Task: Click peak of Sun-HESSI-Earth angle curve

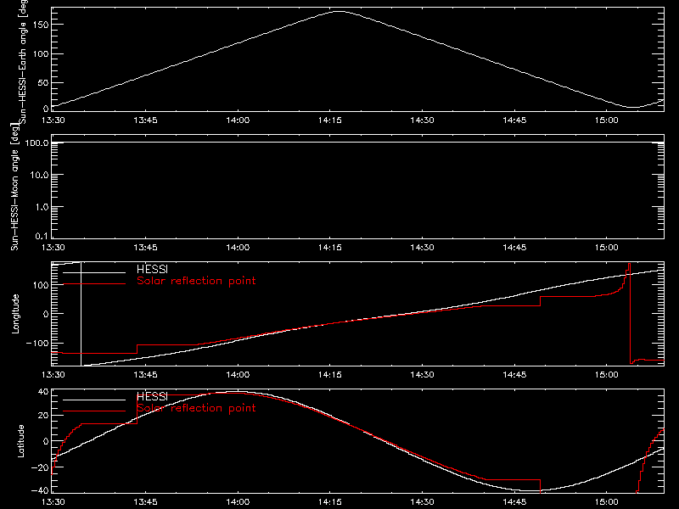Action: (x=338, y=12)
